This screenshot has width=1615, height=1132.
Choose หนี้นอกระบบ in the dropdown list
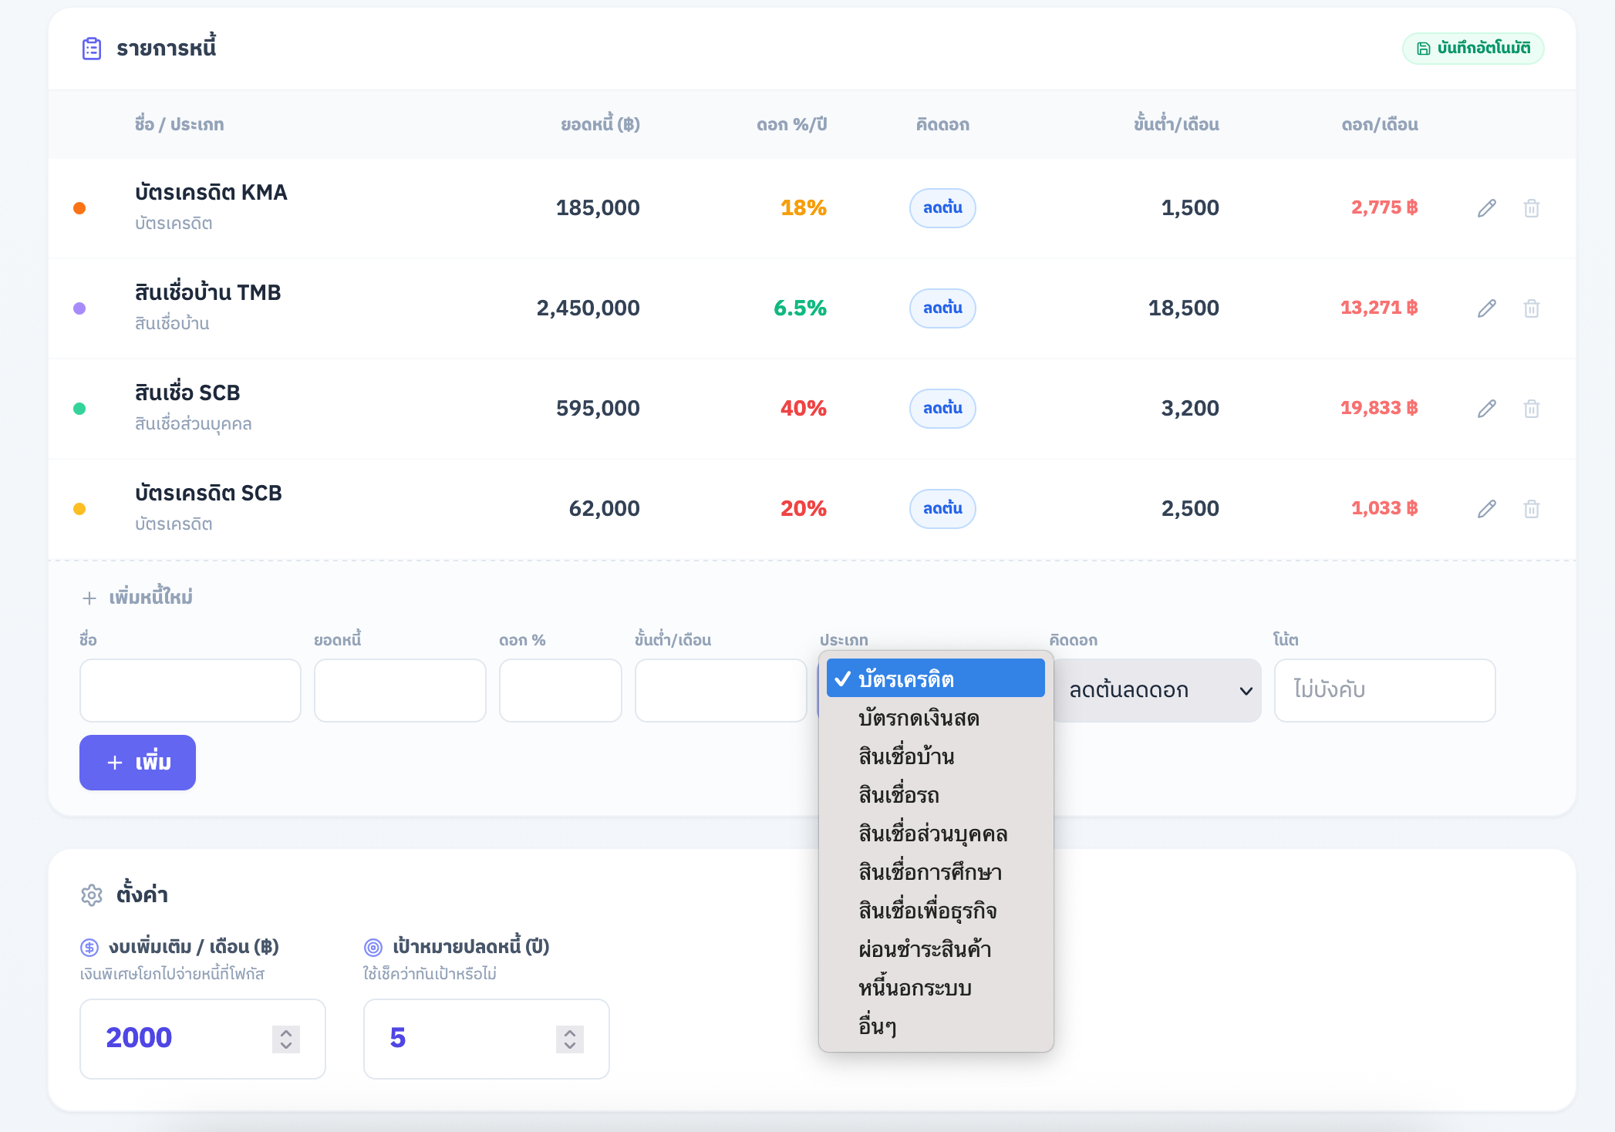click(915, 988)
